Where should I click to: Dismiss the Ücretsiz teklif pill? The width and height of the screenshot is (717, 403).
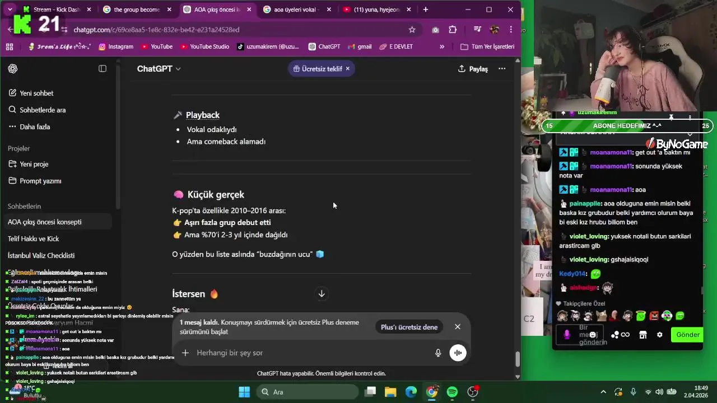coord(347,69)
